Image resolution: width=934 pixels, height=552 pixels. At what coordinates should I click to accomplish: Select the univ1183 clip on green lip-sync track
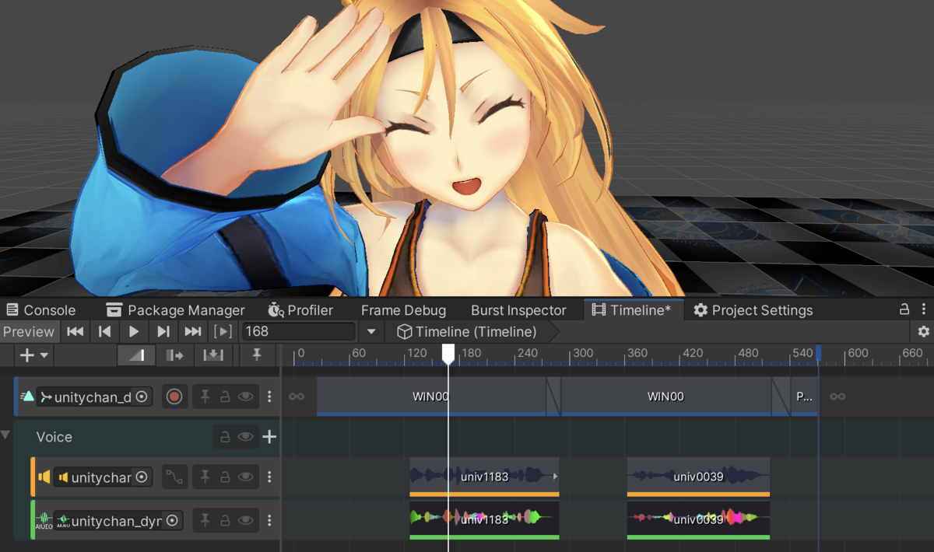484,519
